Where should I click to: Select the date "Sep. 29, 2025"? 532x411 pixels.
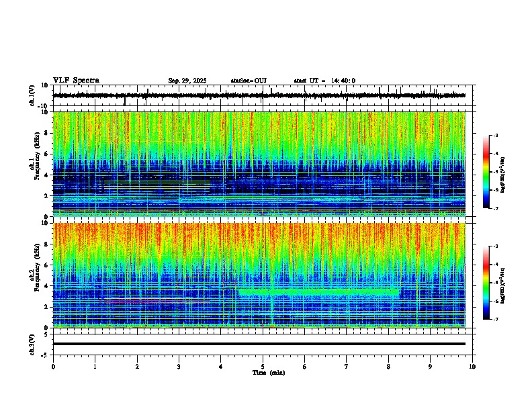[x=187, y=81]
